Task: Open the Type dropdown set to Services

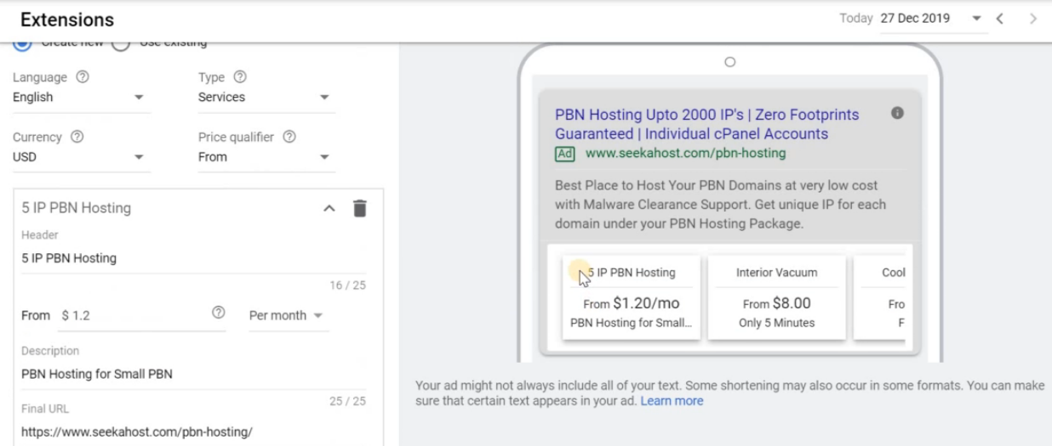Action: click(x=266, y=98)
